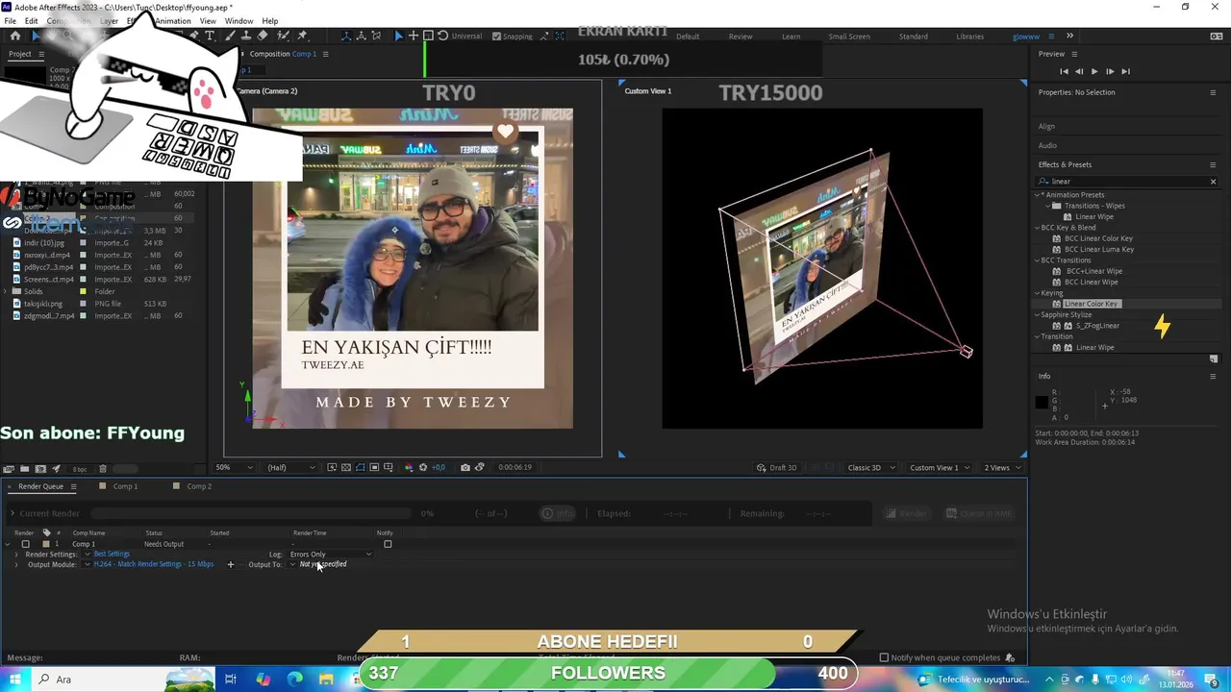The image size is (1231, 692).
Task: Toggle the Region of Interest icon
Action: point(374,467)
